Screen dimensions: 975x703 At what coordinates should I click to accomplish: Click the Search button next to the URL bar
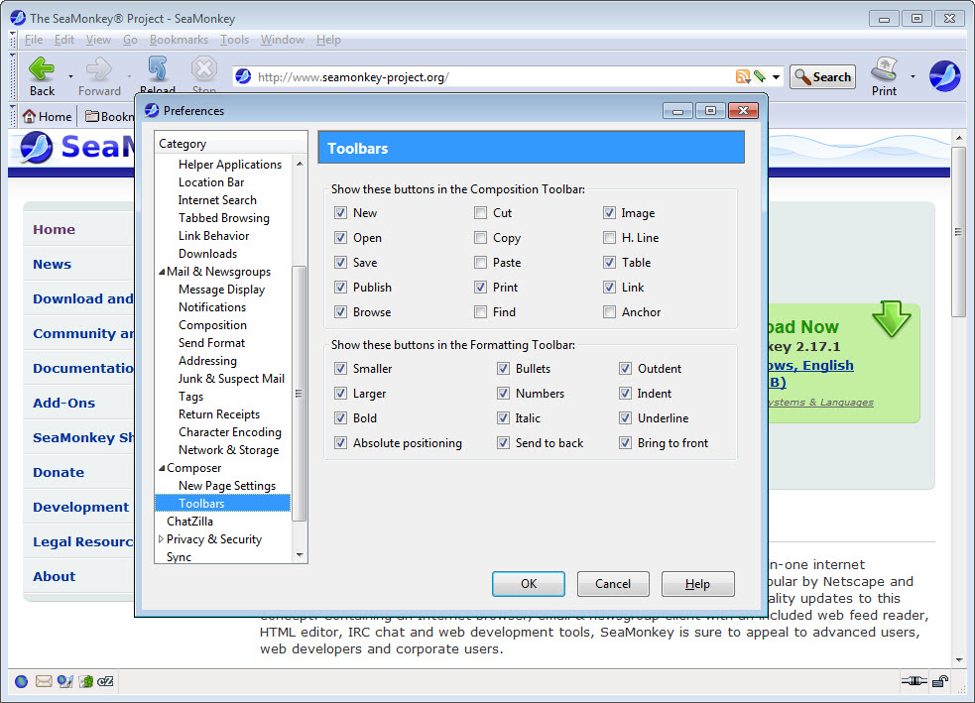point(822,77)
